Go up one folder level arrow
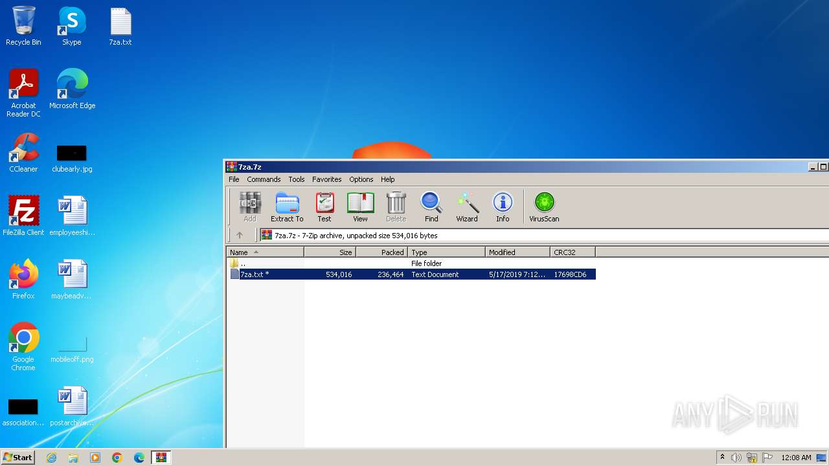This screenshot has width=829, height=466. coord(239,236)
